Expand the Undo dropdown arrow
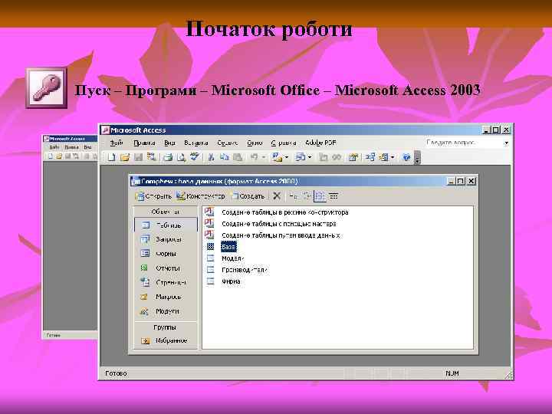 [x=263, y=157]
